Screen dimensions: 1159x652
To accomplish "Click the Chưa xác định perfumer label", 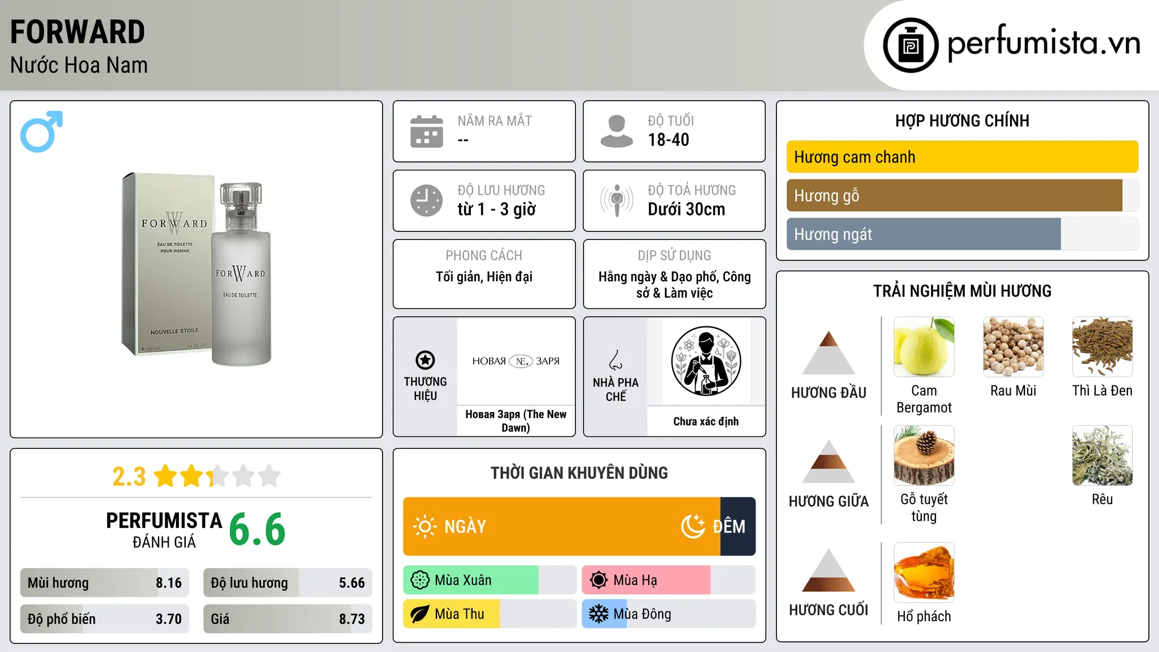I will (706, 421).
